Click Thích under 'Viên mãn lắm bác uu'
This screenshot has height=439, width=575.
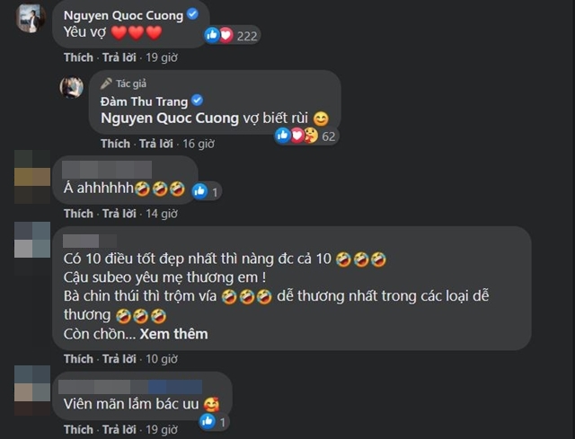[78, 429]
